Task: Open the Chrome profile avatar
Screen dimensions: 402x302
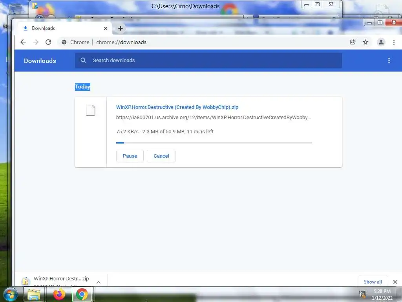Action: (x=381, y=42)
